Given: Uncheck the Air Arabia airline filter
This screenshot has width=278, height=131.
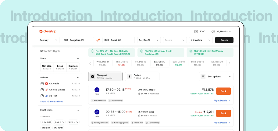Looking at the screenshot, I should click(x=42, y=83).
